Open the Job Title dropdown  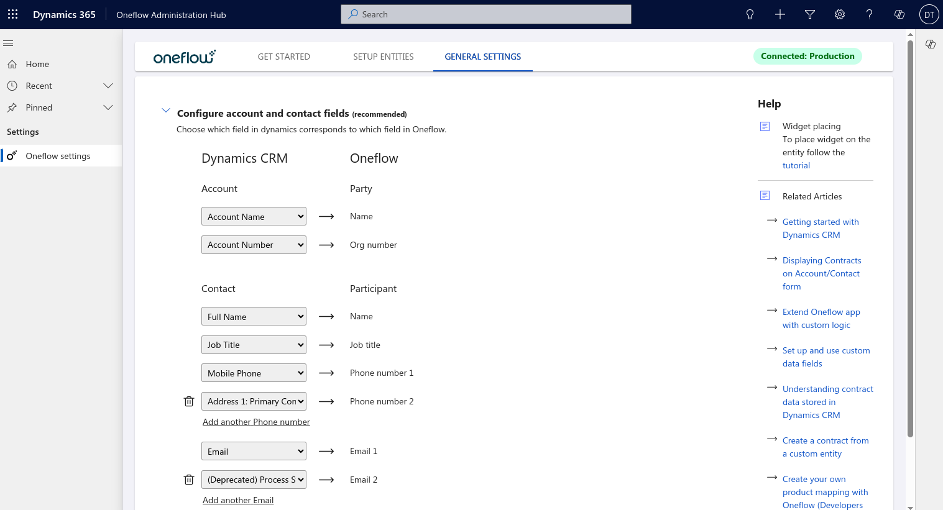click(x=254, y=345)
